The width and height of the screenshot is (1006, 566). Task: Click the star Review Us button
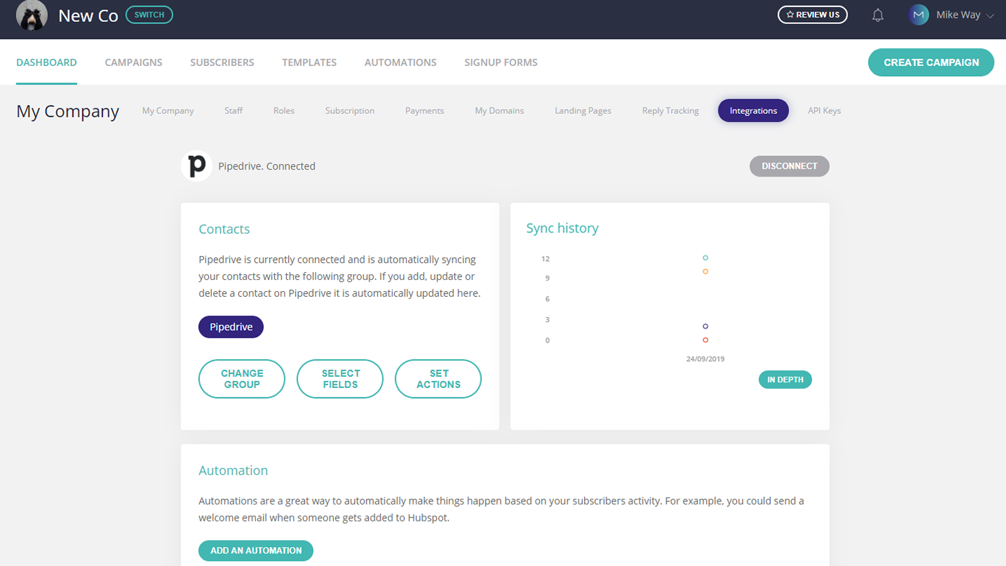(812, 14)
